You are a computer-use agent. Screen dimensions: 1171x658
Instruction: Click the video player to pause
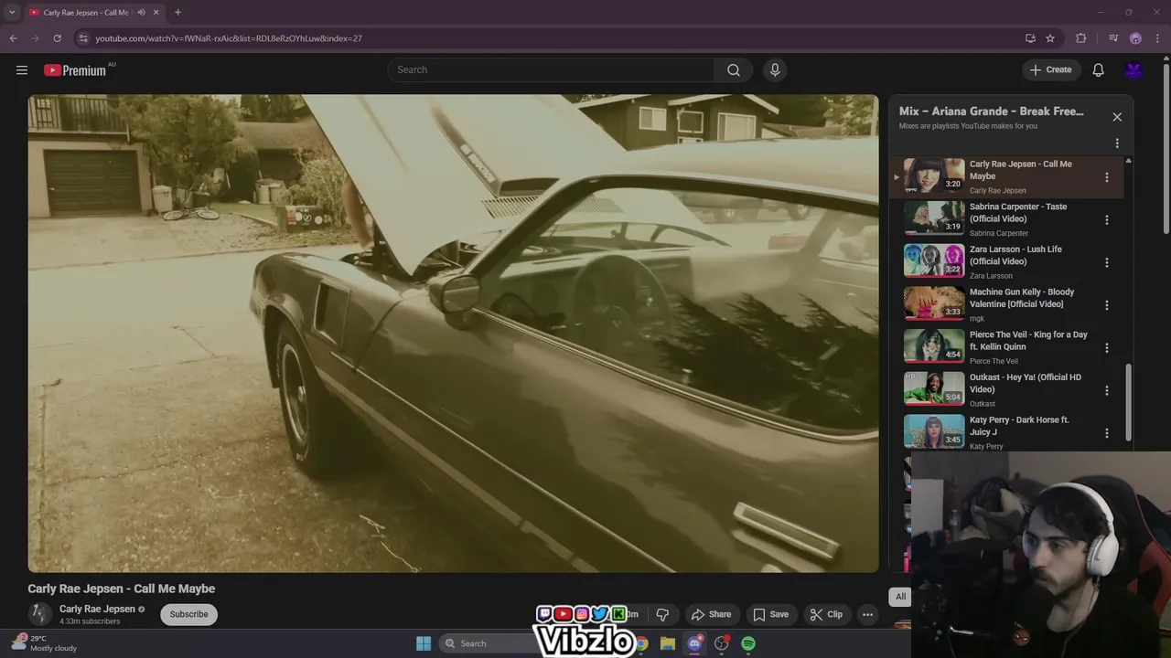point(453,334)
